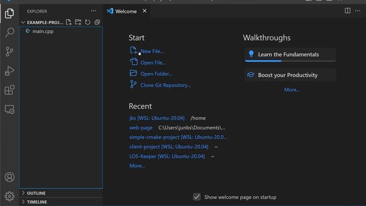Open the Manage gear icon
This screenshot has width=366, height=206.
click(x=9, y=196)
